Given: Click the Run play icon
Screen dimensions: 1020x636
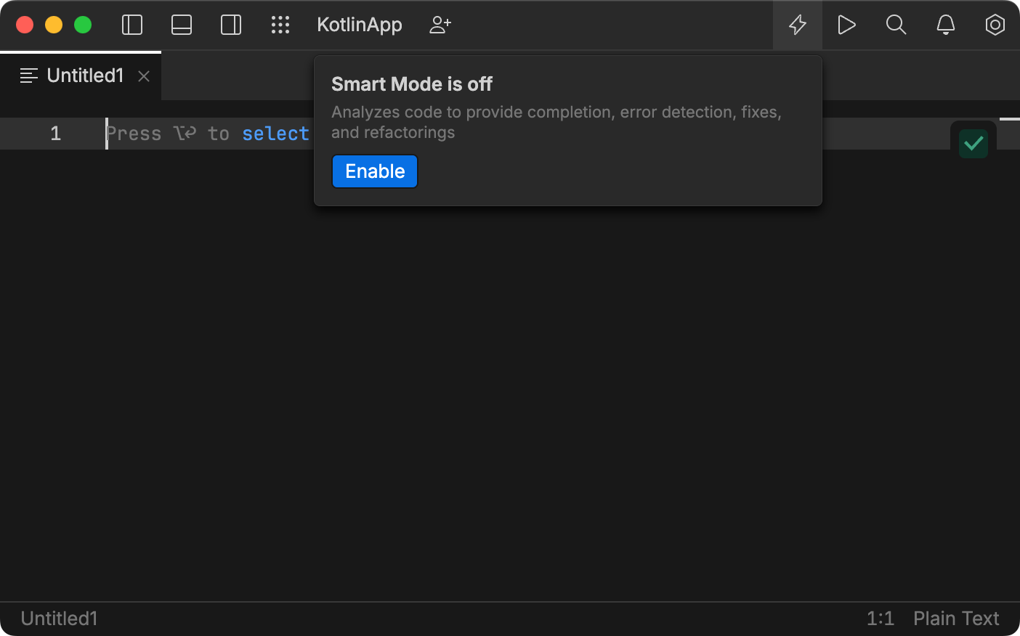Looking at the screenshot, I should [x=846, y=25].
